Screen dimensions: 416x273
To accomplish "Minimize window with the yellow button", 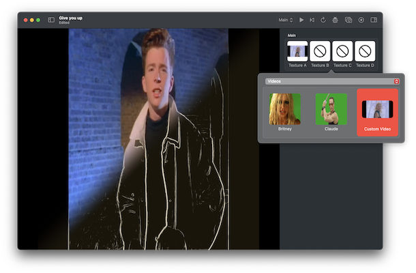I will click(32, 20).
